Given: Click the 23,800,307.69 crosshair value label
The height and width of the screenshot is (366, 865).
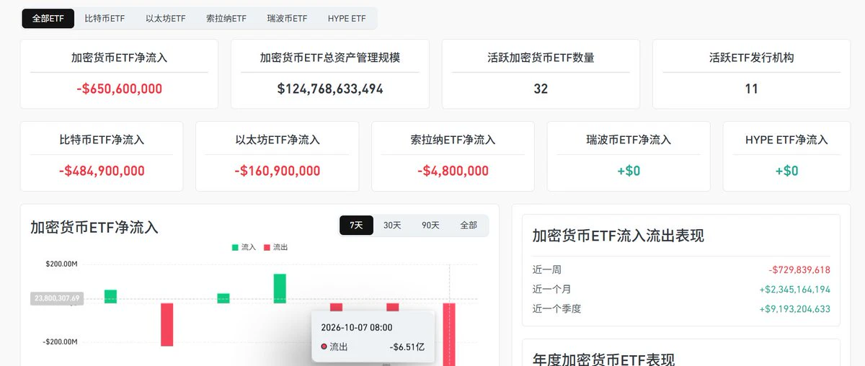Looking at the screenshot, I should pos(57,298).
